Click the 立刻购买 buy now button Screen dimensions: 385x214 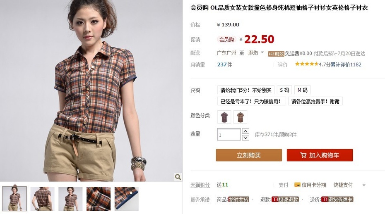249,155
